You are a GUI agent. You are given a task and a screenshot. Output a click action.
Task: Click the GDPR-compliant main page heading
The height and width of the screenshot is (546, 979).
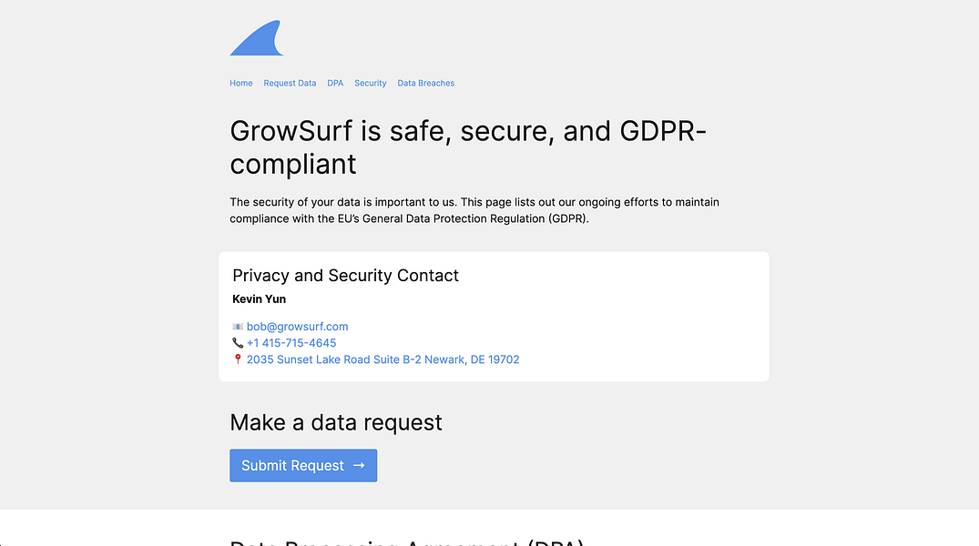pyautogui.click(x=468, y=147)
